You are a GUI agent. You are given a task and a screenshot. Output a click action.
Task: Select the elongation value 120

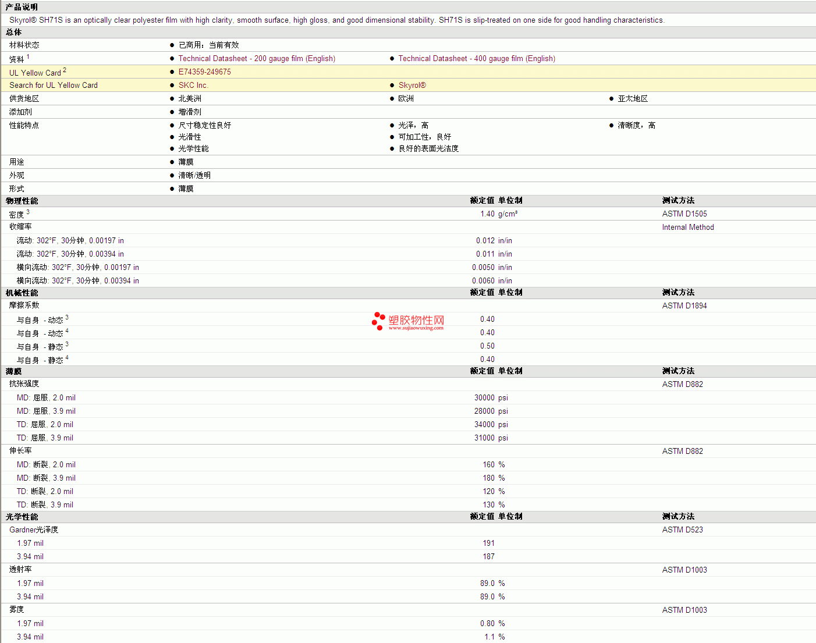pos(488,491)
